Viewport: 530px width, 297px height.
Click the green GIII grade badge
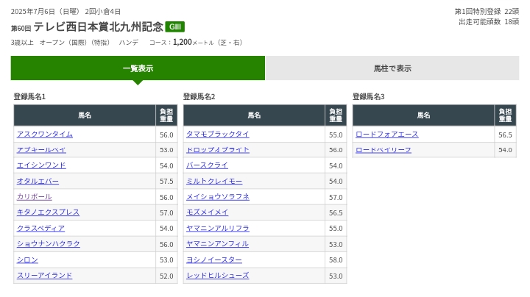(174, 27)
